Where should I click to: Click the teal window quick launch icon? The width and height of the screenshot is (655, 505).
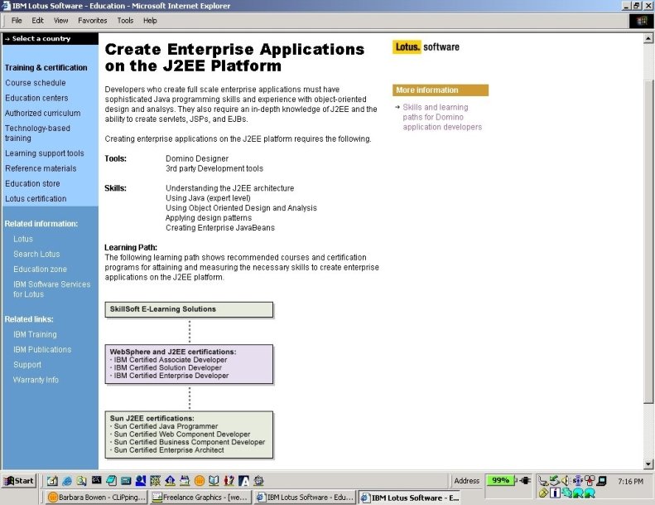(126, 481)
